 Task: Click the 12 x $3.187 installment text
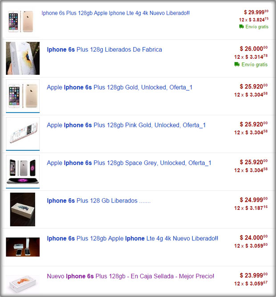(x=251, y=208)
